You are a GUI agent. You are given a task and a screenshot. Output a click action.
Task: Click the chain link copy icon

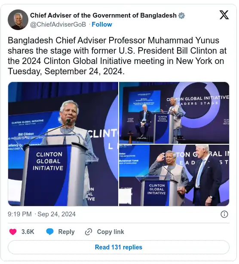[x=88, y=232]
